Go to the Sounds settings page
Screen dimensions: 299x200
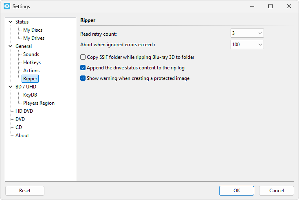click(31, 54)
